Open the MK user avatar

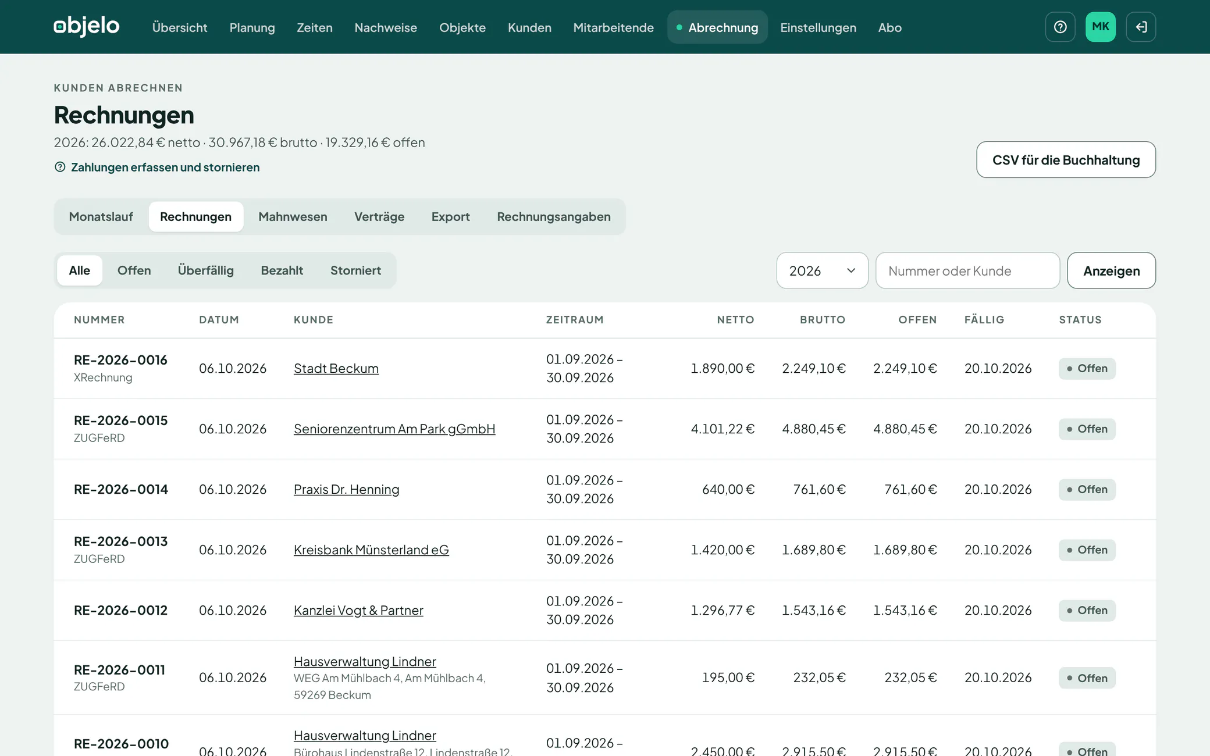pos(1101,27)
